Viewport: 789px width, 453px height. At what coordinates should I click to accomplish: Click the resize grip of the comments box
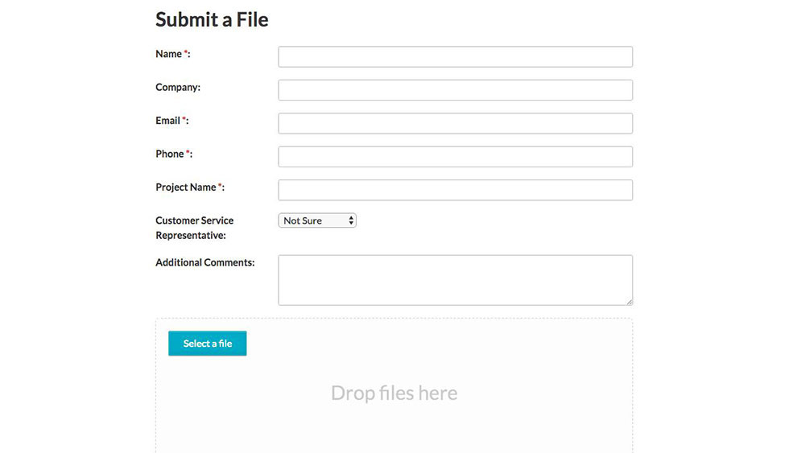tap(630, 303)
